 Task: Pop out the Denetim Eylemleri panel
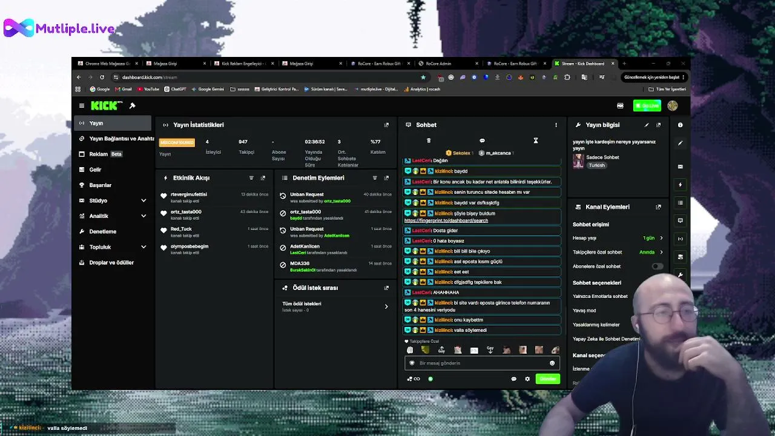tap(386, 178)
